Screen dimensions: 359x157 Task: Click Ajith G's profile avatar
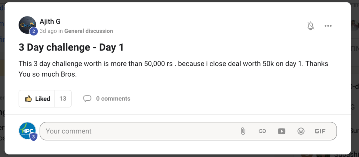[x=27, y=25]
